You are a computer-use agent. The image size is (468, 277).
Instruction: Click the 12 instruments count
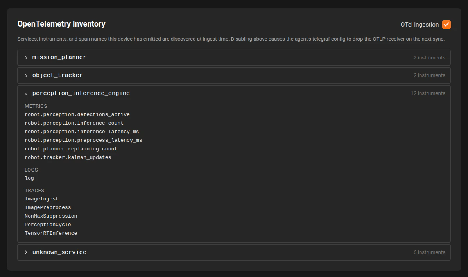click(x=428, y=93)
